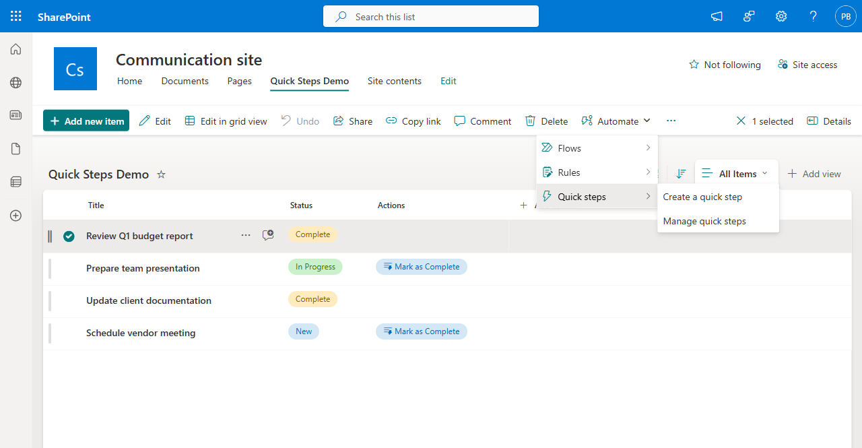Toggle Not following star
The width and height of the screenshot is (862, 448).
(725, 65)
